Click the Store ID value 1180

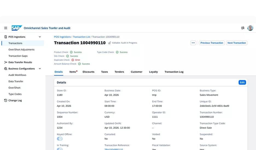pos(60,95)
